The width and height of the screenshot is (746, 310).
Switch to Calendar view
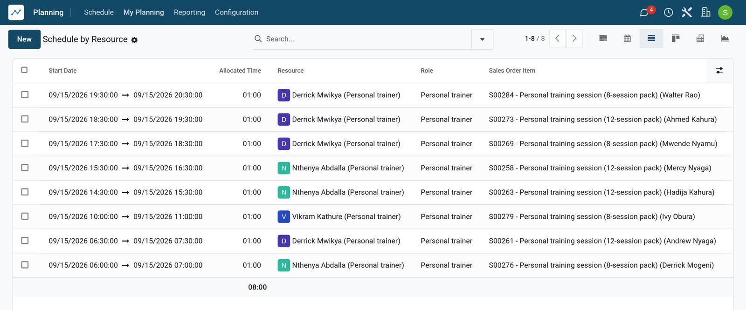[x=627, y=39]
